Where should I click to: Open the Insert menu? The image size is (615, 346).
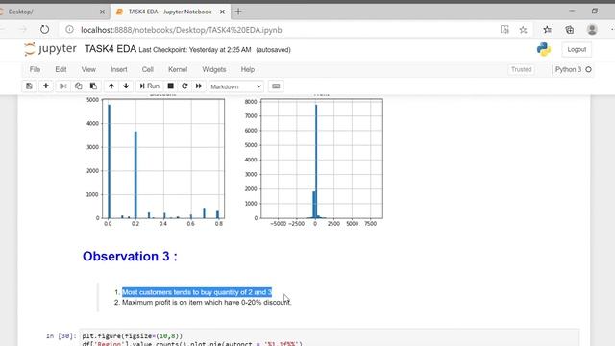(119, 69)
